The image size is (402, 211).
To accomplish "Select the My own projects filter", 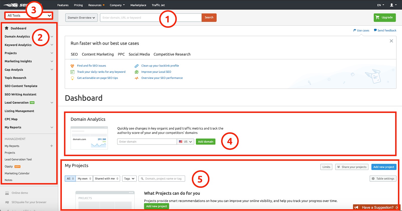I will coord(84,179).
